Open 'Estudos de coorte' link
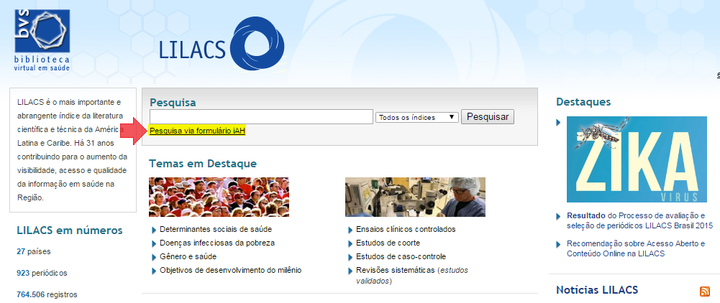The width and height of the screenshot is (720, 303). tap(388, 243)
